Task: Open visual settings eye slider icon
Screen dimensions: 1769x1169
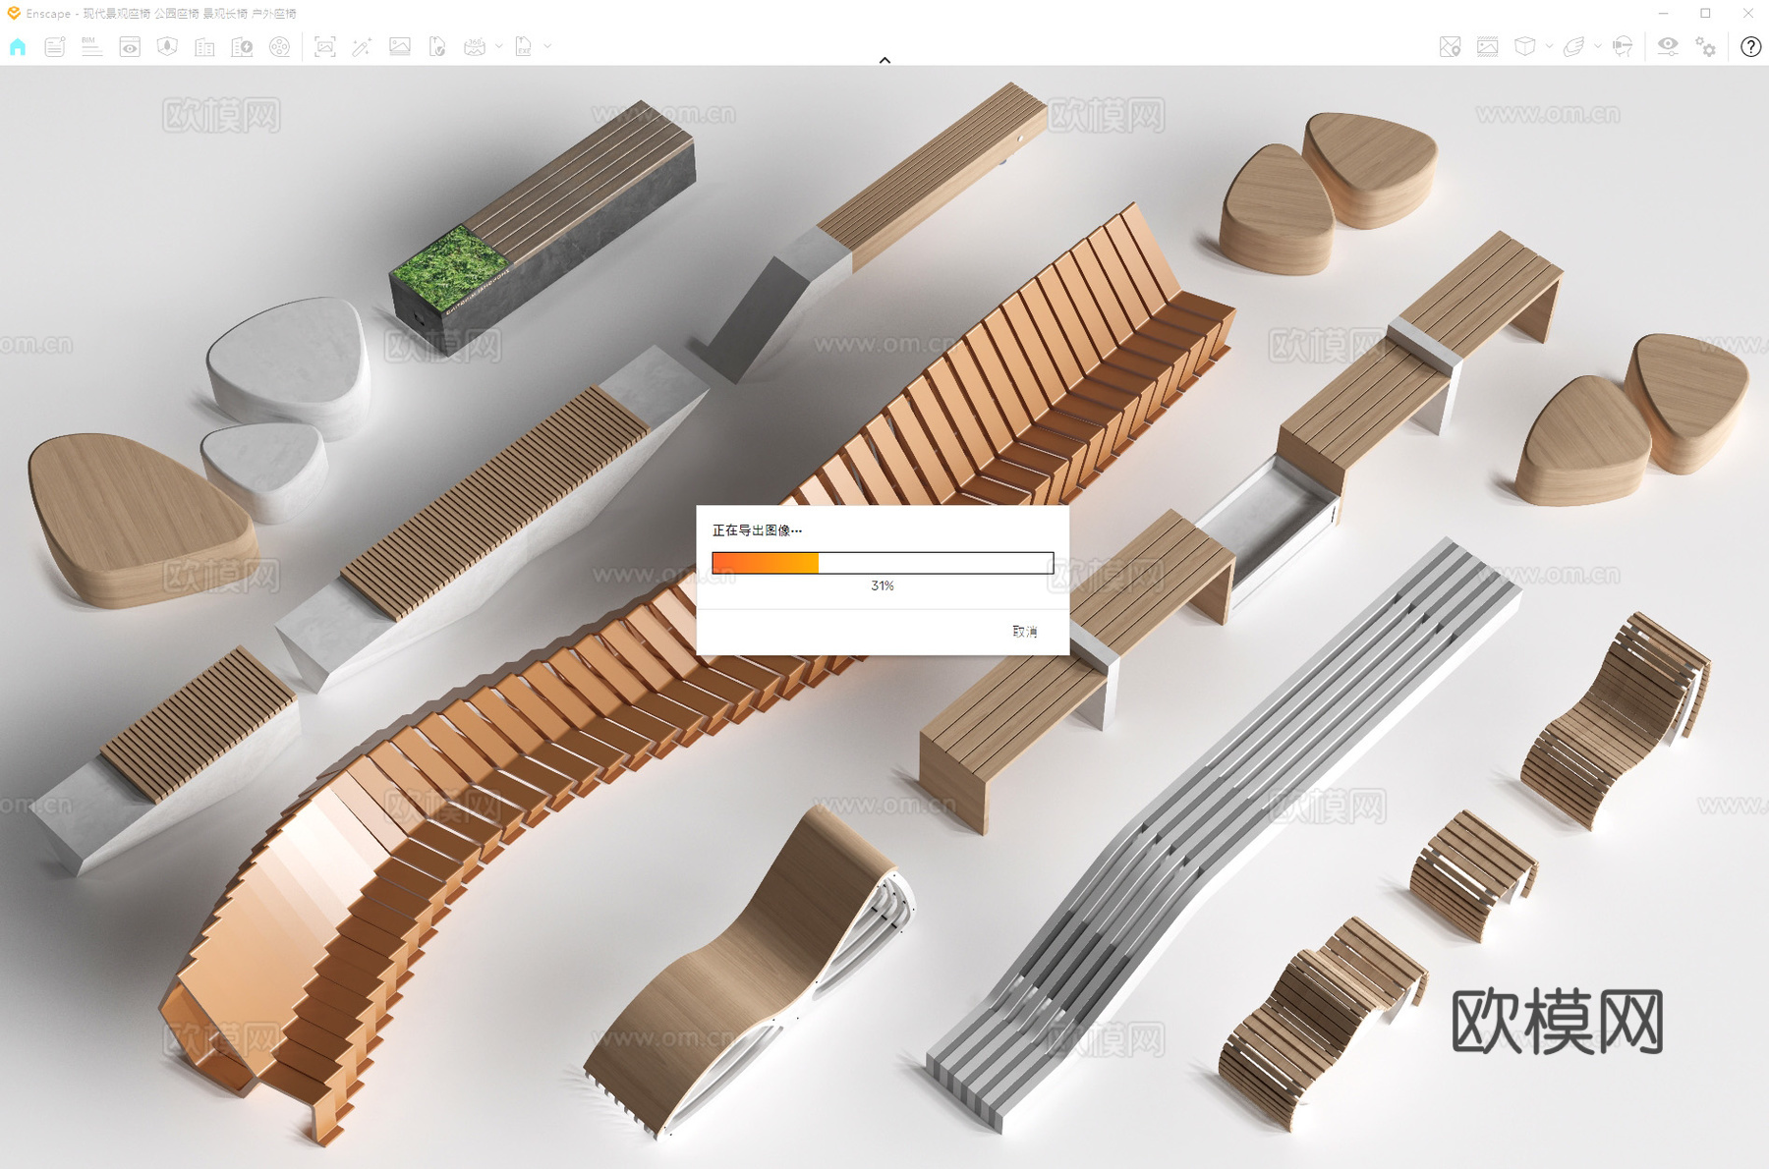Action: pyautogui.click(x=1668, y=46)
